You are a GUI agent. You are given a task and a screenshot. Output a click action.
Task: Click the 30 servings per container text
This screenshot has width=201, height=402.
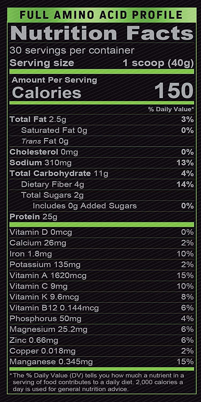(72, 50)
